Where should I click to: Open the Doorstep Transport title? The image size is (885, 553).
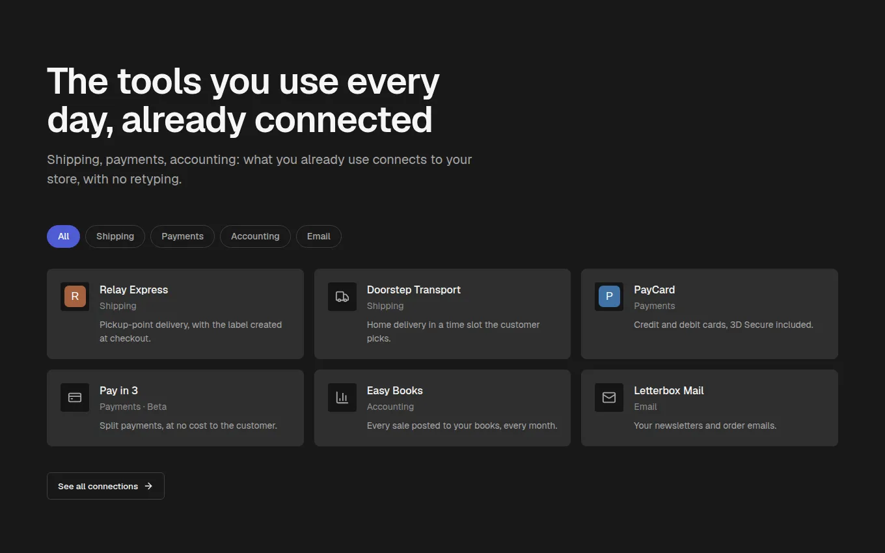(414, 290)
